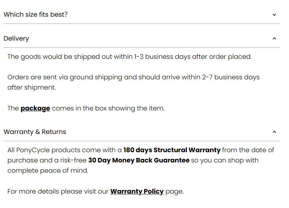Image resolution: width=289 pixels, height=208 pixels.
Task: Click the 'purchase and a risk-free' text
Action: (47, 160)
